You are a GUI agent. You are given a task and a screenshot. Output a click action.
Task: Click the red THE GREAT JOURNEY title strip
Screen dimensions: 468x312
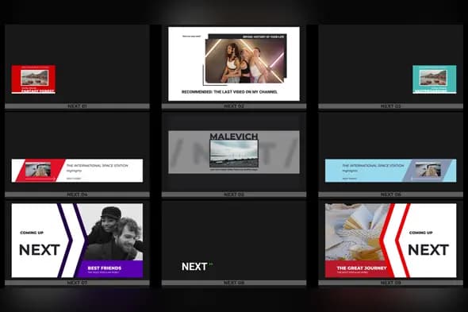tap(359, 269)
